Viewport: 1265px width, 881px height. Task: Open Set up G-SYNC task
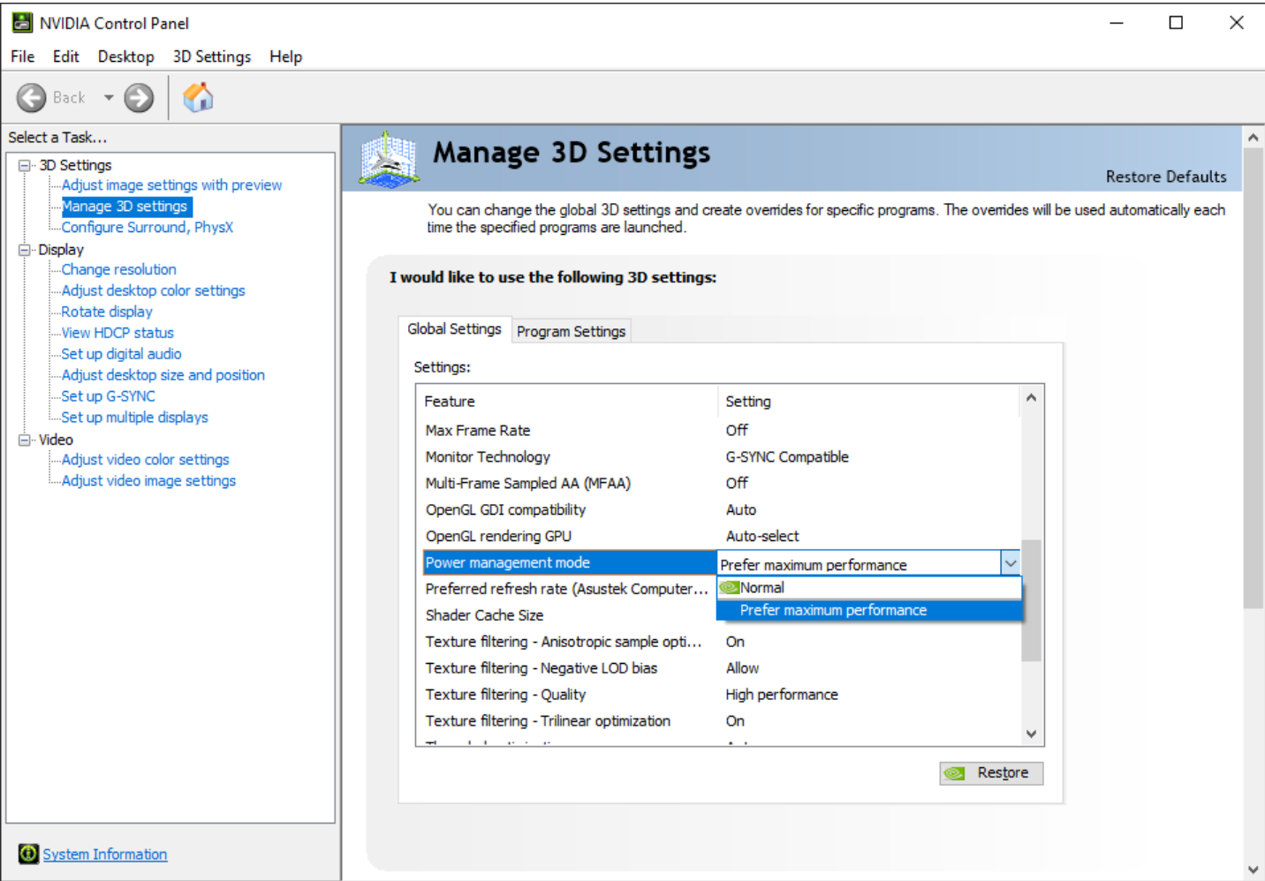[108, 396]
